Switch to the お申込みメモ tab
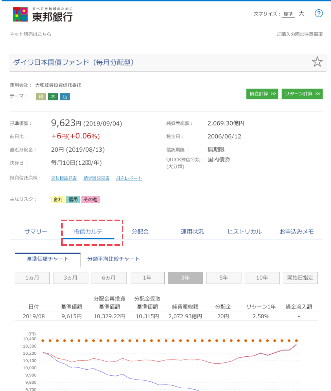This screenshot has height=391, width=331. [296, 232]
